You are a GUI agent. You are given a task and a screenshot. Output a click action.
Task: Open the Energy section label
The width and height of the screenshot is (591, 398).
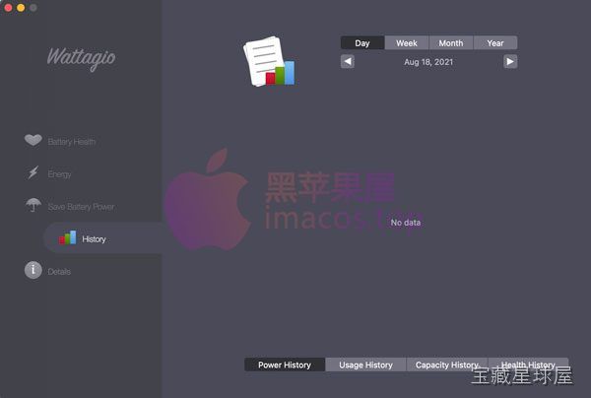point(59,174)
